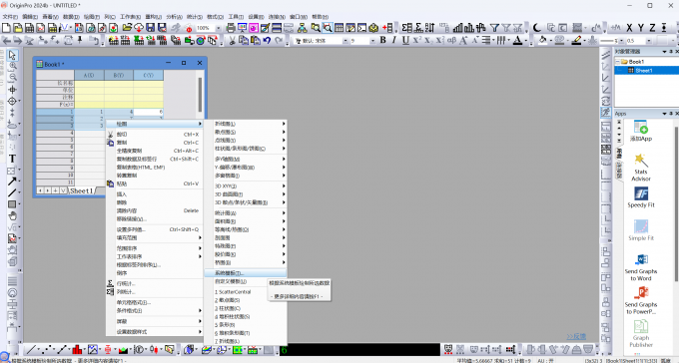The width and height of the screenshot is (679, 363).
Task: Toggle dark mode with the moon icon
Action: tap(537, 28)
